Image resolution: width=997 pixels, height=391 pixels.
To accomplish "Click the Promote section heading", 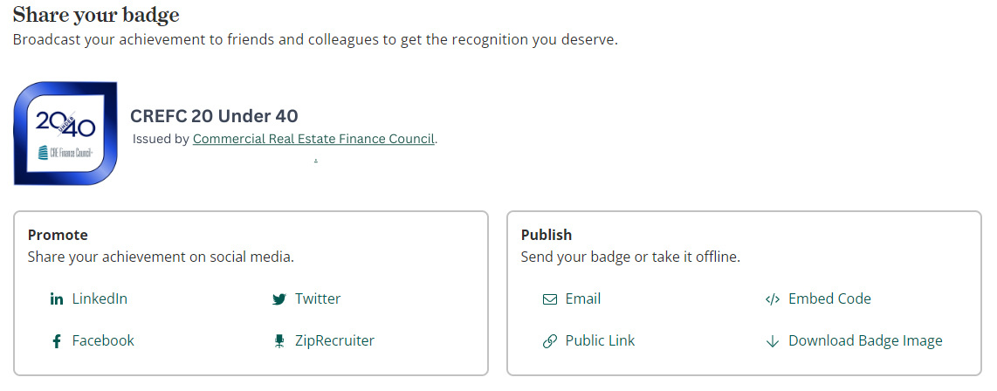I will [58, 236].
